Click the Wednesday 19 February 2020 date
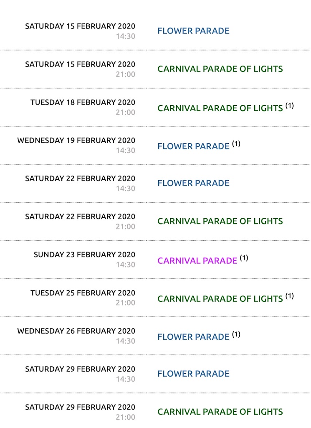This screenshot has width=311, height=428. [76, 140]
